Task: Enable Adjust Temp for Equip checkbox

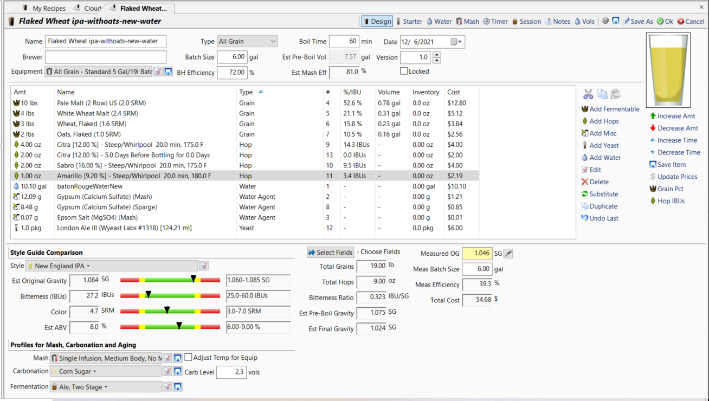Action: 189,358
